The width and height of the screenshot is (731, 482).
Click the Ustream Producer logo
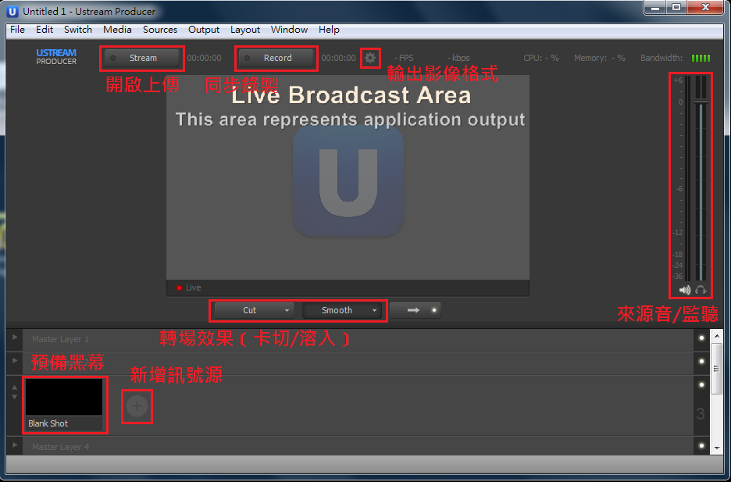tap(56, 57)
